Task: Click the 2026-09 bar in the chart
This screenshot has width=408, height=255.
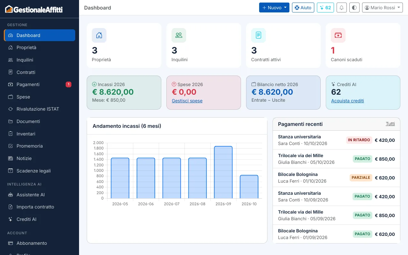Action: click(223, 172)
